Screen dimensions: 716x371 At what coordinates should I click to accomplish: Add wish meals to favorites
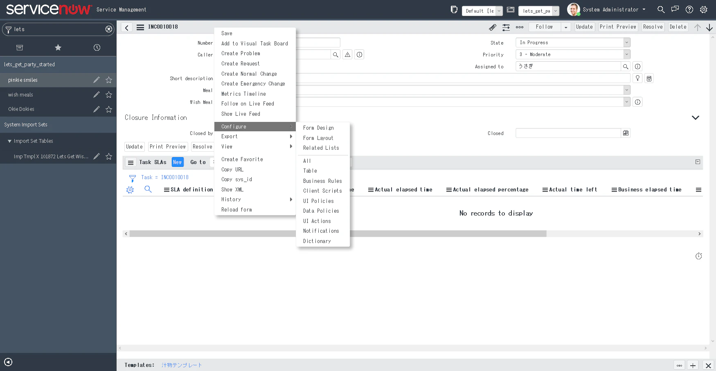click(x=109, y=94)
